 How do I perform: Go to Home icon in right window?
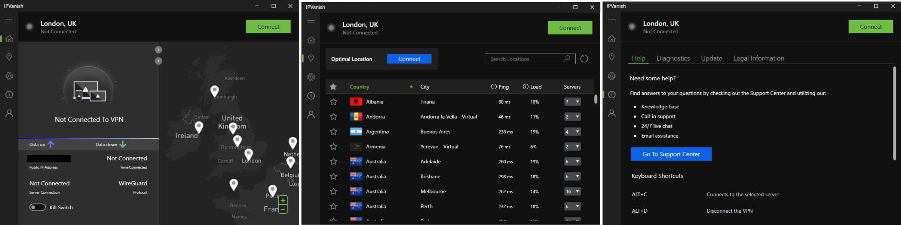click(x=612, y=39)
